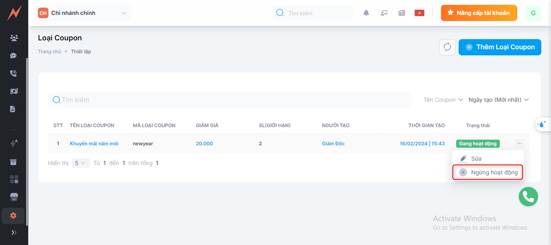Change rows per page dropdown showing 5
Viewport: 551px width, 245px height.
point(81,163)
